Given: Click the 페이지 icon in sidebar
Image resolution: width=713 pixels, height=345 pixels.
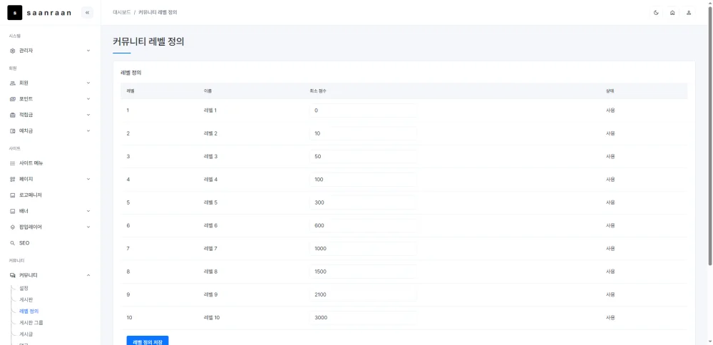Looking at the screenshot, I should (x=13, y=179).
